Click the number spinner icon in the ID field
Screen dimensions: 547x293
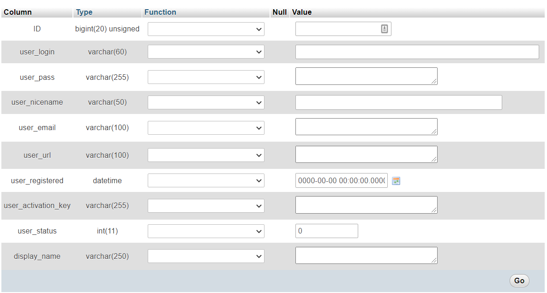tap(384, 28)
